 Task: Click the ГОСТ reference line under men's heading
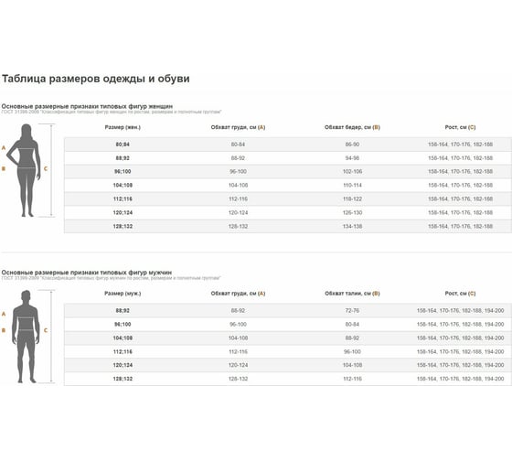(x=111, y=278)
